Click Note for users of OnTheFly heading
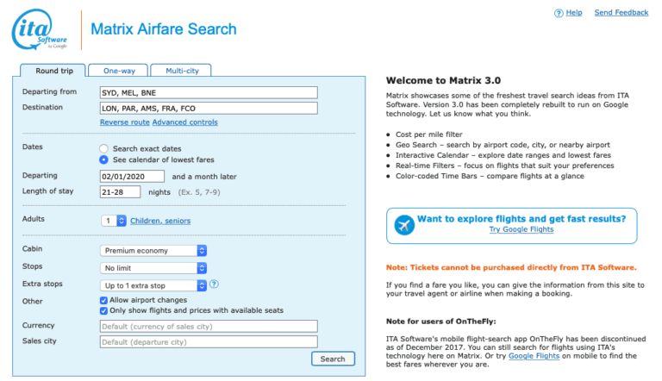 tap(440, 321)
